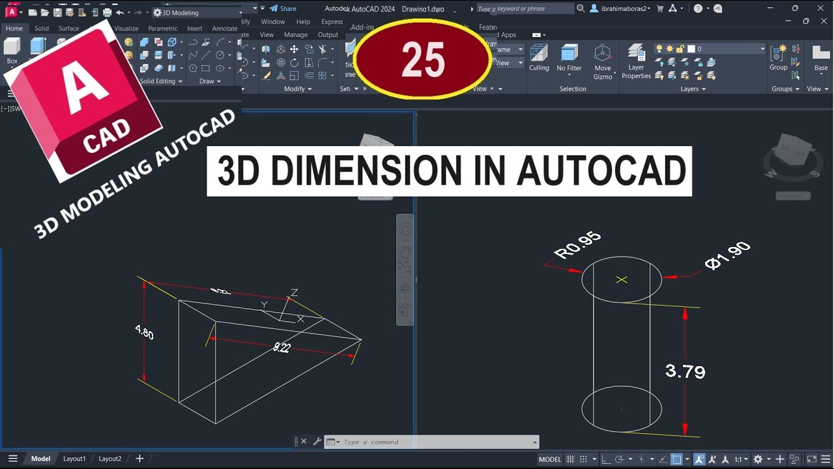The image size is (834, 469).
Task: Open workspace switching gear in status bar
Action: tap(758, 459)
